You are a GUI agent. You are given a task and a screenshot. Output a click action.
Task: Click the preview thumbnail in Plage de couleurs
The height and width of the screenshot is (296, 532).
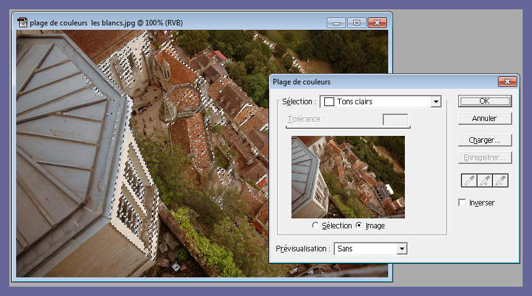coord(348,177)
